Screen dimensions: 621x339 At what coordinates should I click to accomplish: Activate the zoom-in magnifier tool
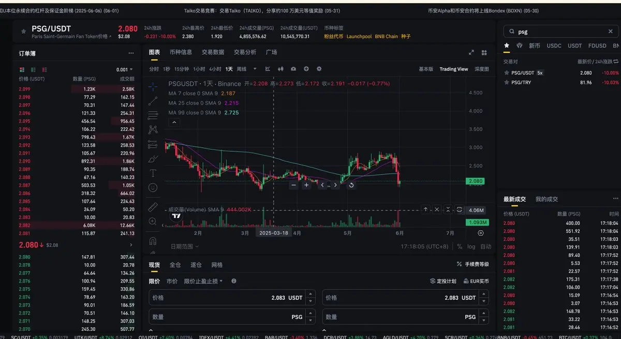click(153, 221)
